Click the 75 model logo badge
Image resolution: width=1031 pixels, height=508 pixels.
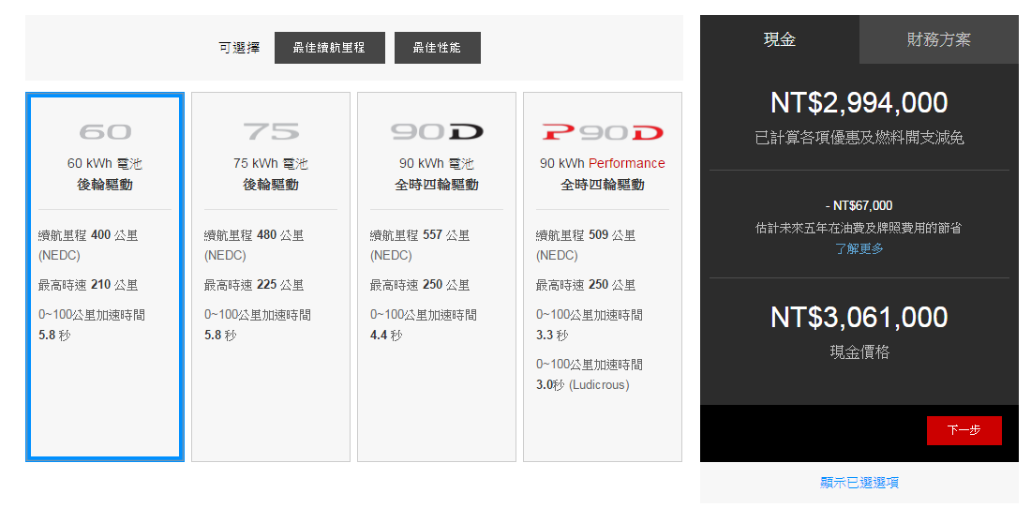click(271, 132)
